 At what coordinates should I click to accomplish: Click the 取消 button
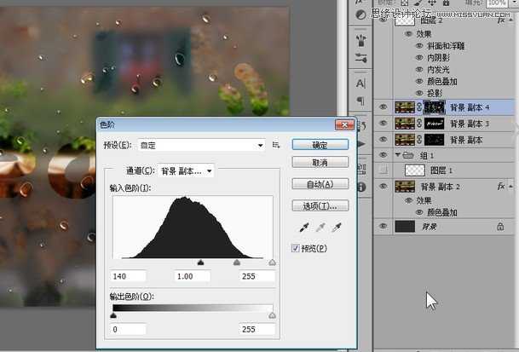point(320,162)
